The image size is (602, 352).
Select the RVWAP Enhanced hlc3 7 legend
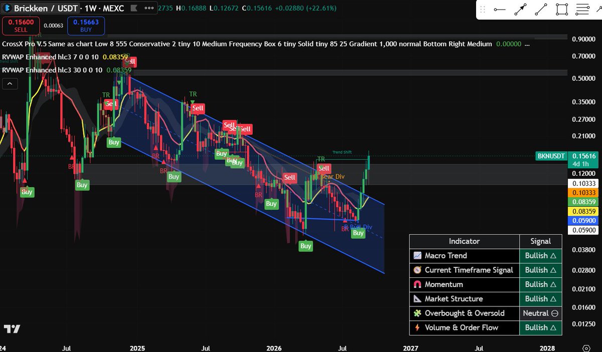coord(50,57)
